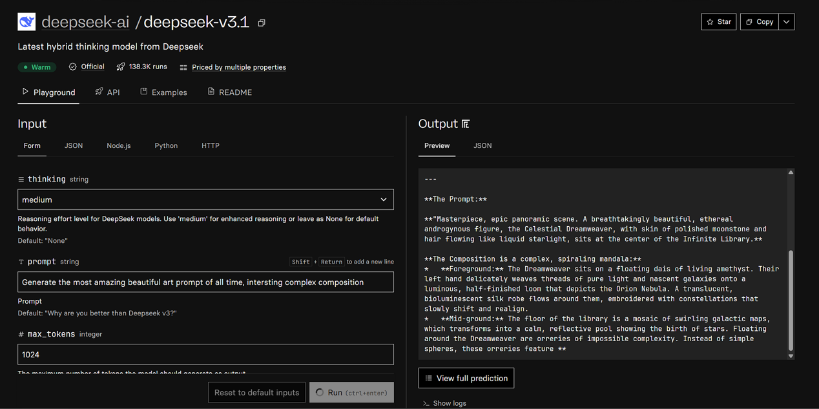The height and width of the screenshot is (409, 819).
Task: Click the thinking parameter list icon
Action: pyautogui.click(x=21, y=180)
